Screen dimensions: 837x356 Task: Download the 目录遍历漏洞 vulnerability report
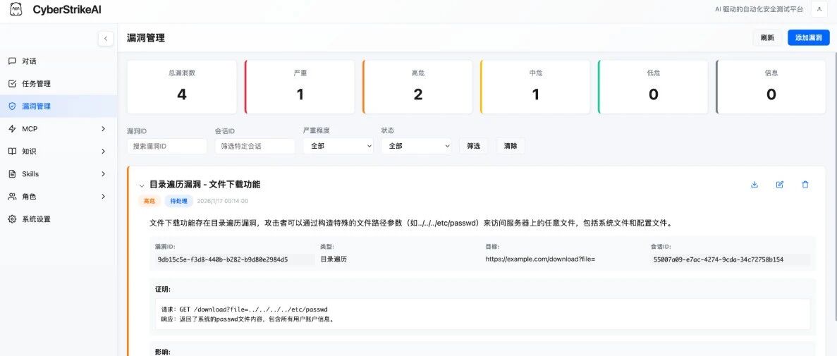point(754,185)
